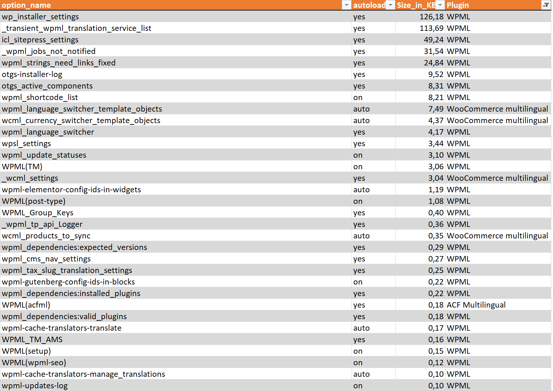Image resolution: width=553 pixels, height=391 pixels.
Task: Click the WPML(acfml) cell
Action: pos(176,305)
